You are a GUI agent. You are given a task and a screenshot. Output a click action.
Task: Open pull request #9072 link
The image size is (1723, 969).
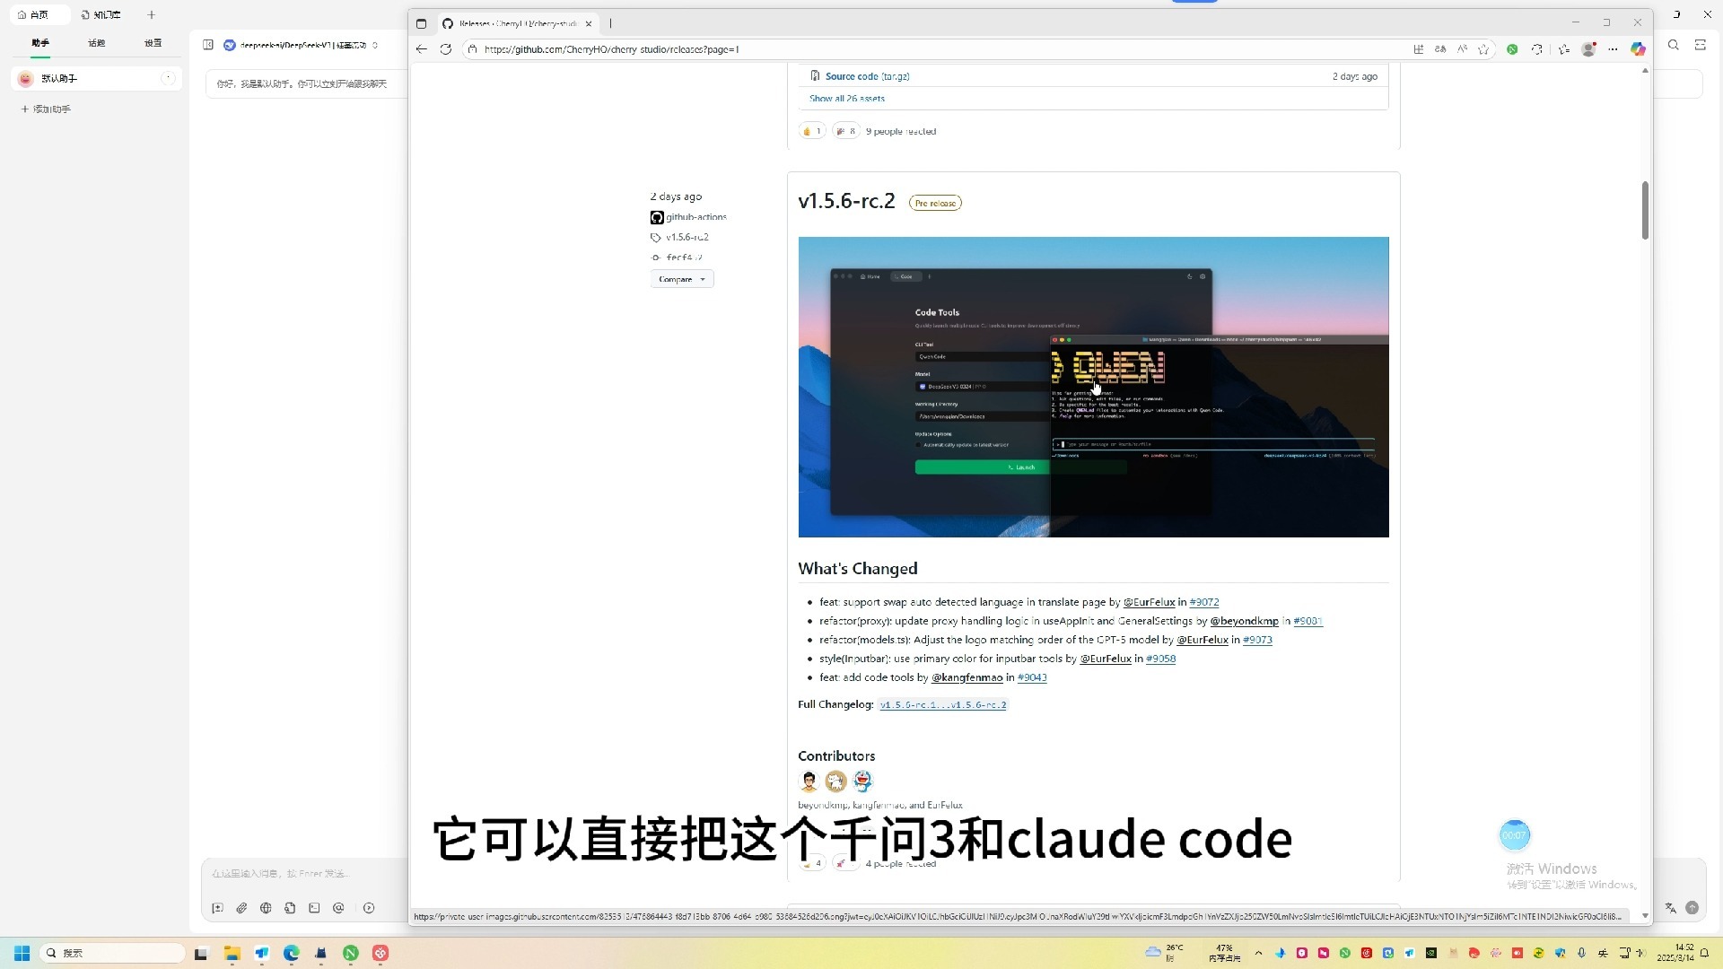coord(1203,602)
